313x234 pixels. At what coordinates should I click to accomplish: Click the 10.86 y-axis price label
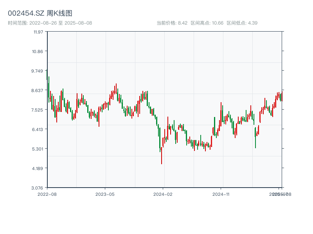pos(38,51)
